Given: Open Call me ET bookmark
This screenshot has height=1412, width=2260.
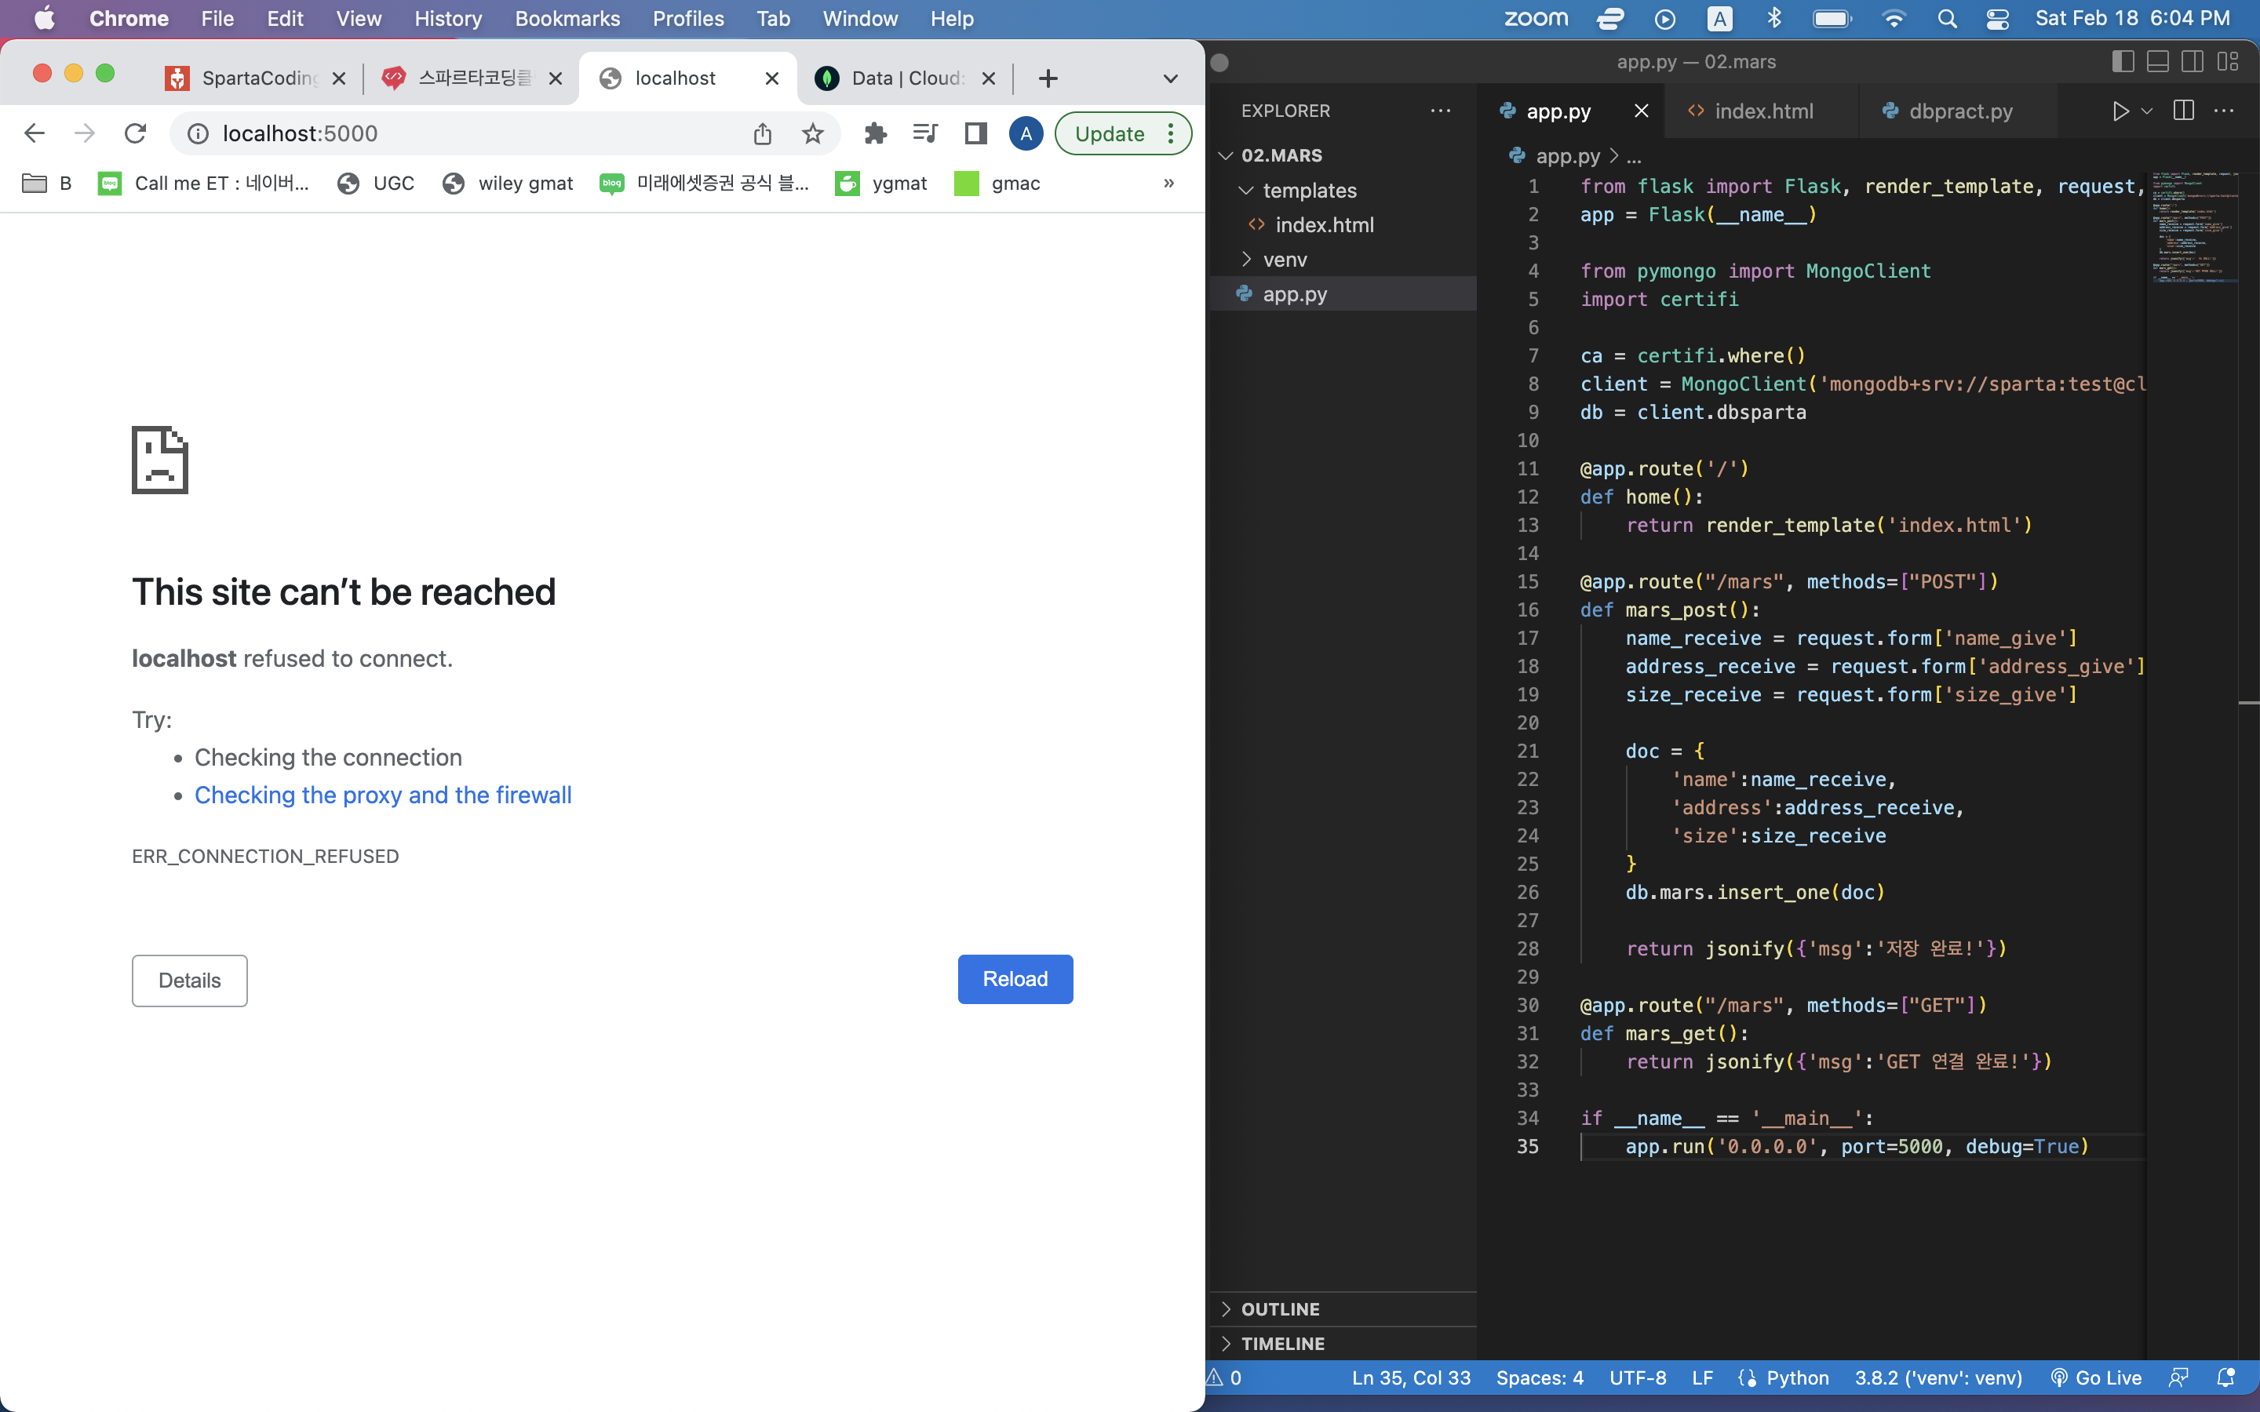Looking at the screenshot, I should [203, 183].
